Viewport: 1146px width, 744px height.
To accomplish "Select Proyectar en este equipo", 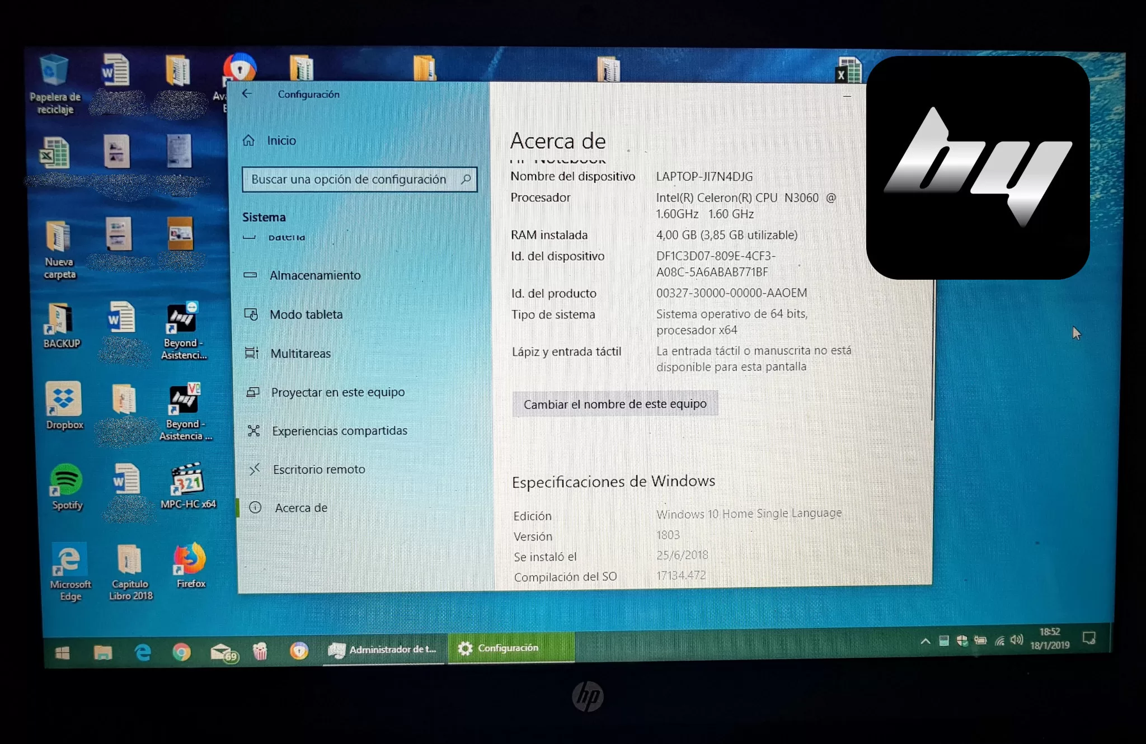I will pyautogui.click(x=337, y=392).
